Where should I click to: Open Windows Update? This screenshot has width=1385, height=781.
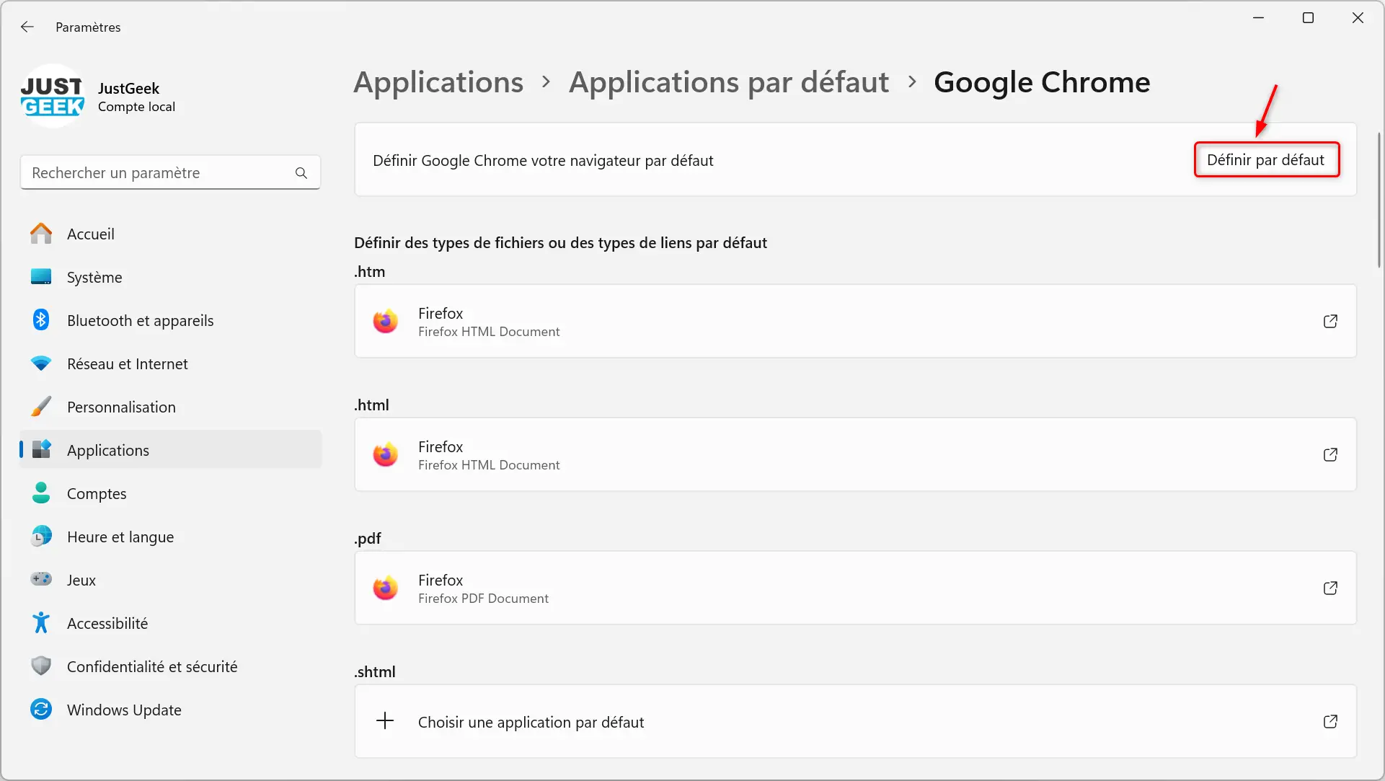point(170,710)
